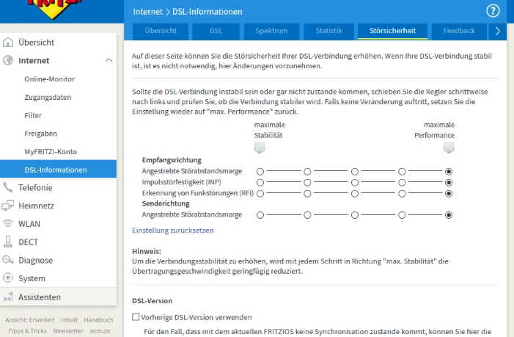Select middle radio for Impulsstörfestigkeit (INP)
514x337 pixels.
[x=355, y=182]
